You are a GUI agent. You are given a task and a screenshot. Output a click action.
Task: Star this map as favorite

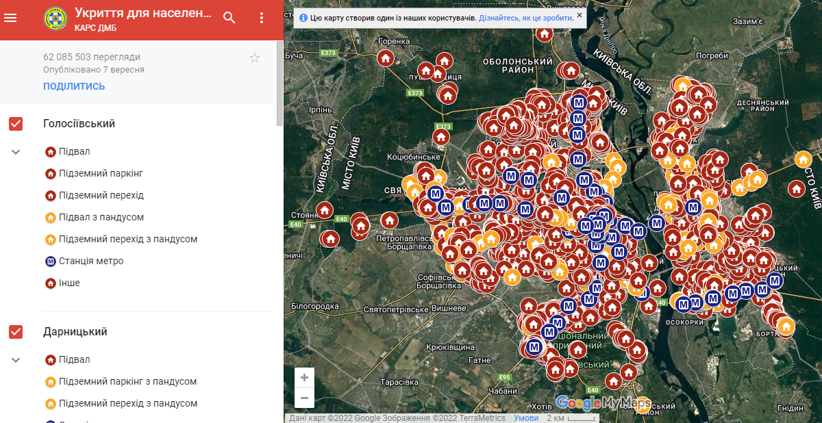click(x=255, y=57)
